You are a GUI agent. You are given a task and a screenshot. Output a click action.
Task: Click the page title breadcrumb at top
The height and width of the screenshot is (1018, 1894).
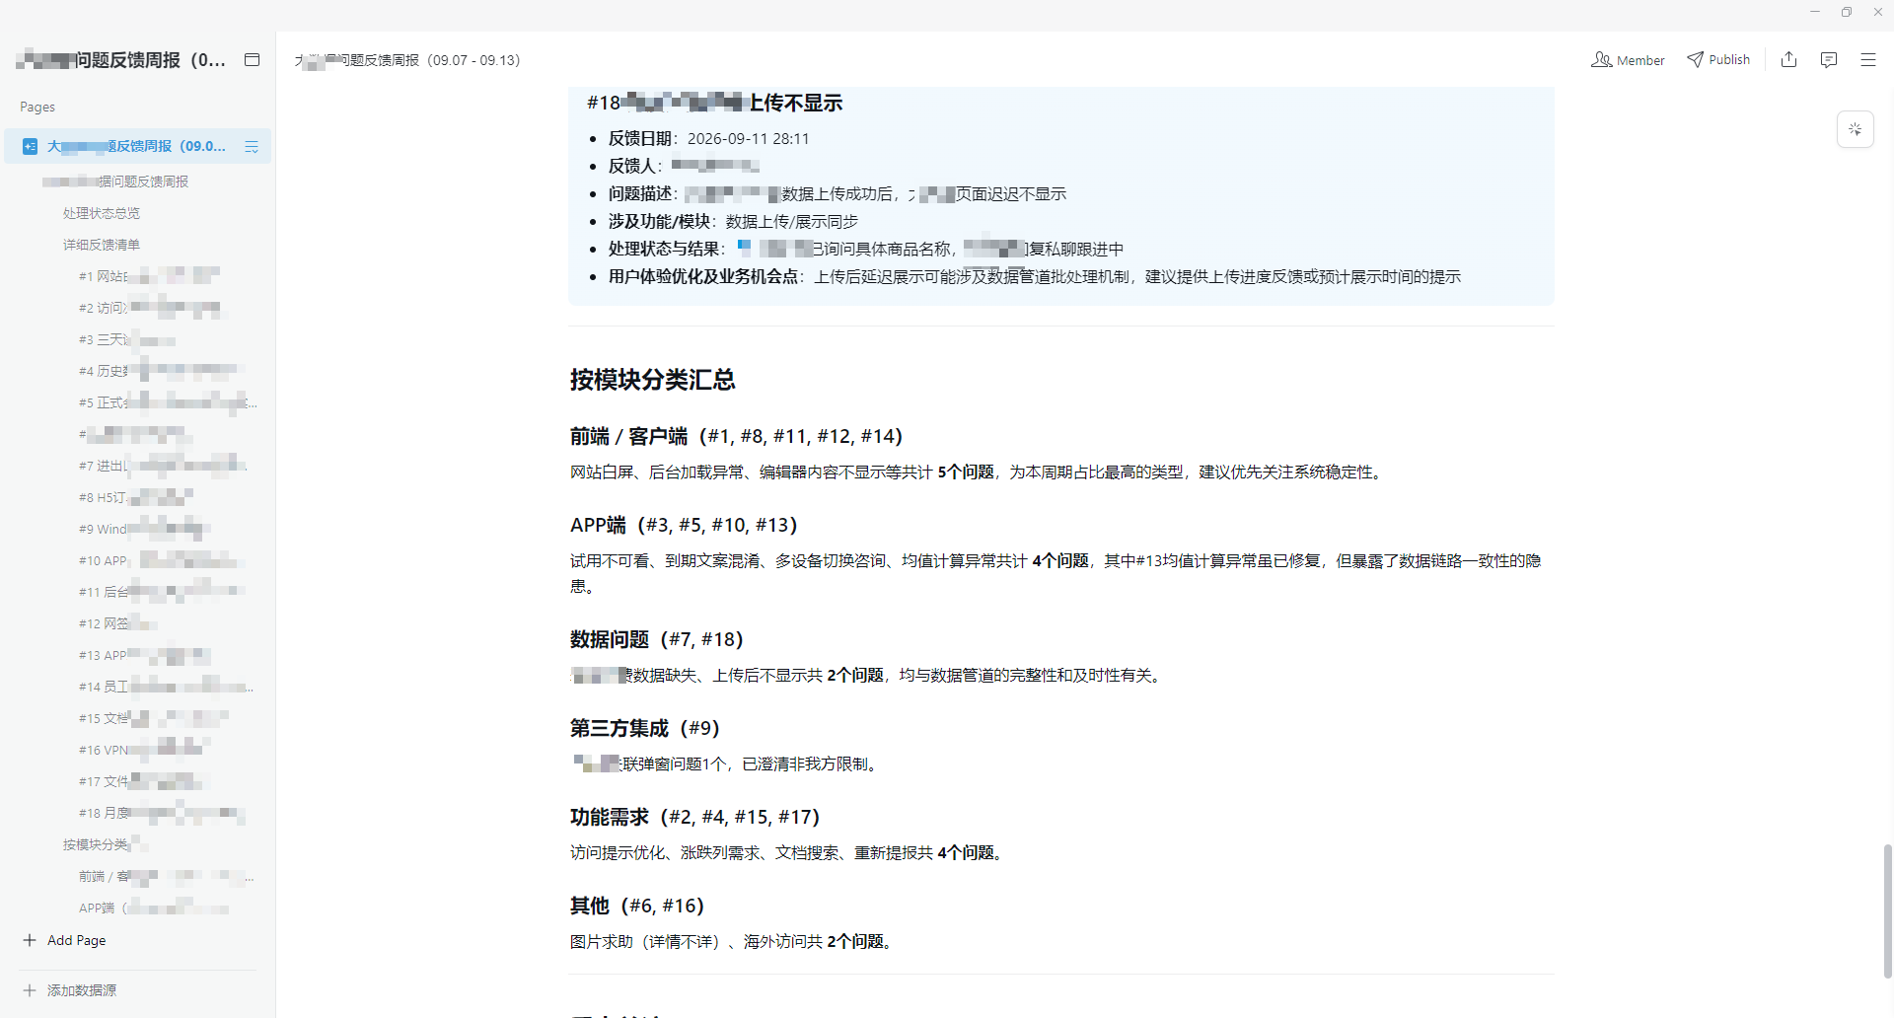coord(406,60)
